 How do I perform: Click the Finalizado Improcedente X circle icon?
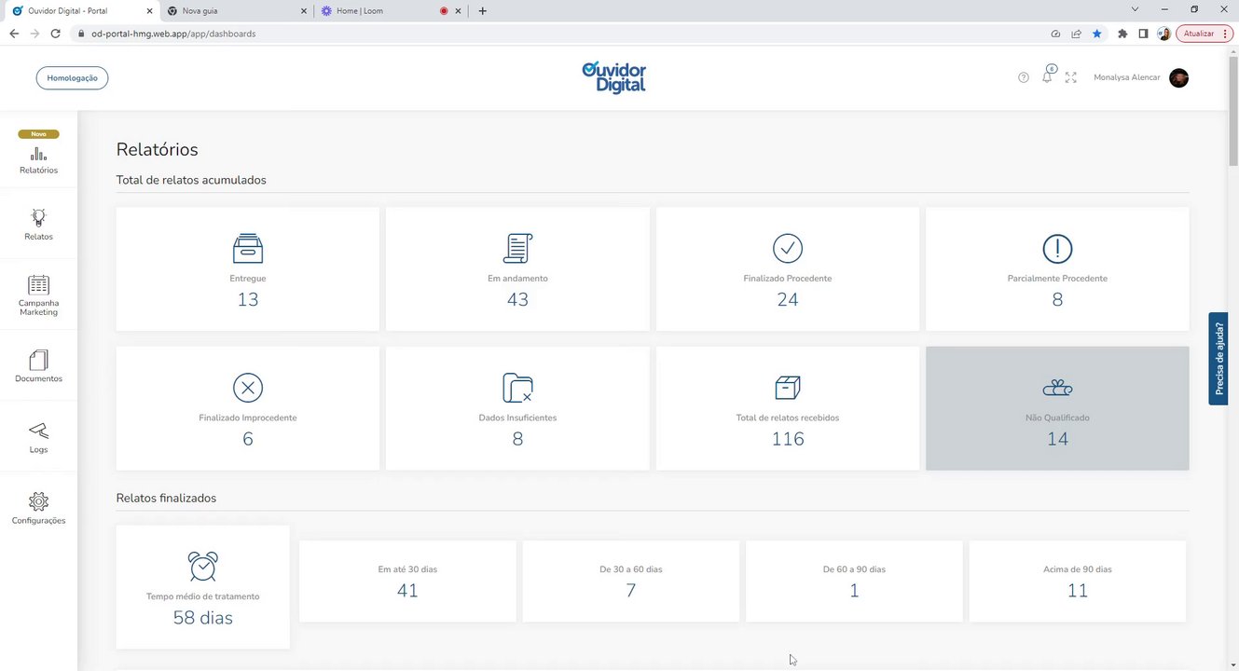[x=248, y=387]
